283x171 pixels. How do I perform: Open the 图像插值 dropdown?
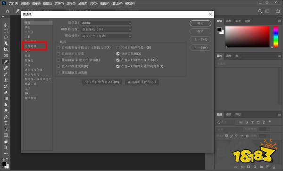(x=106, y=36)
